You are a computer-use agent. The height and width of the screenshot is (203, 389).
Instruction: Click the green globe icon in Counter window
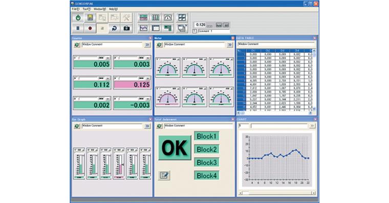pos(77,45)
